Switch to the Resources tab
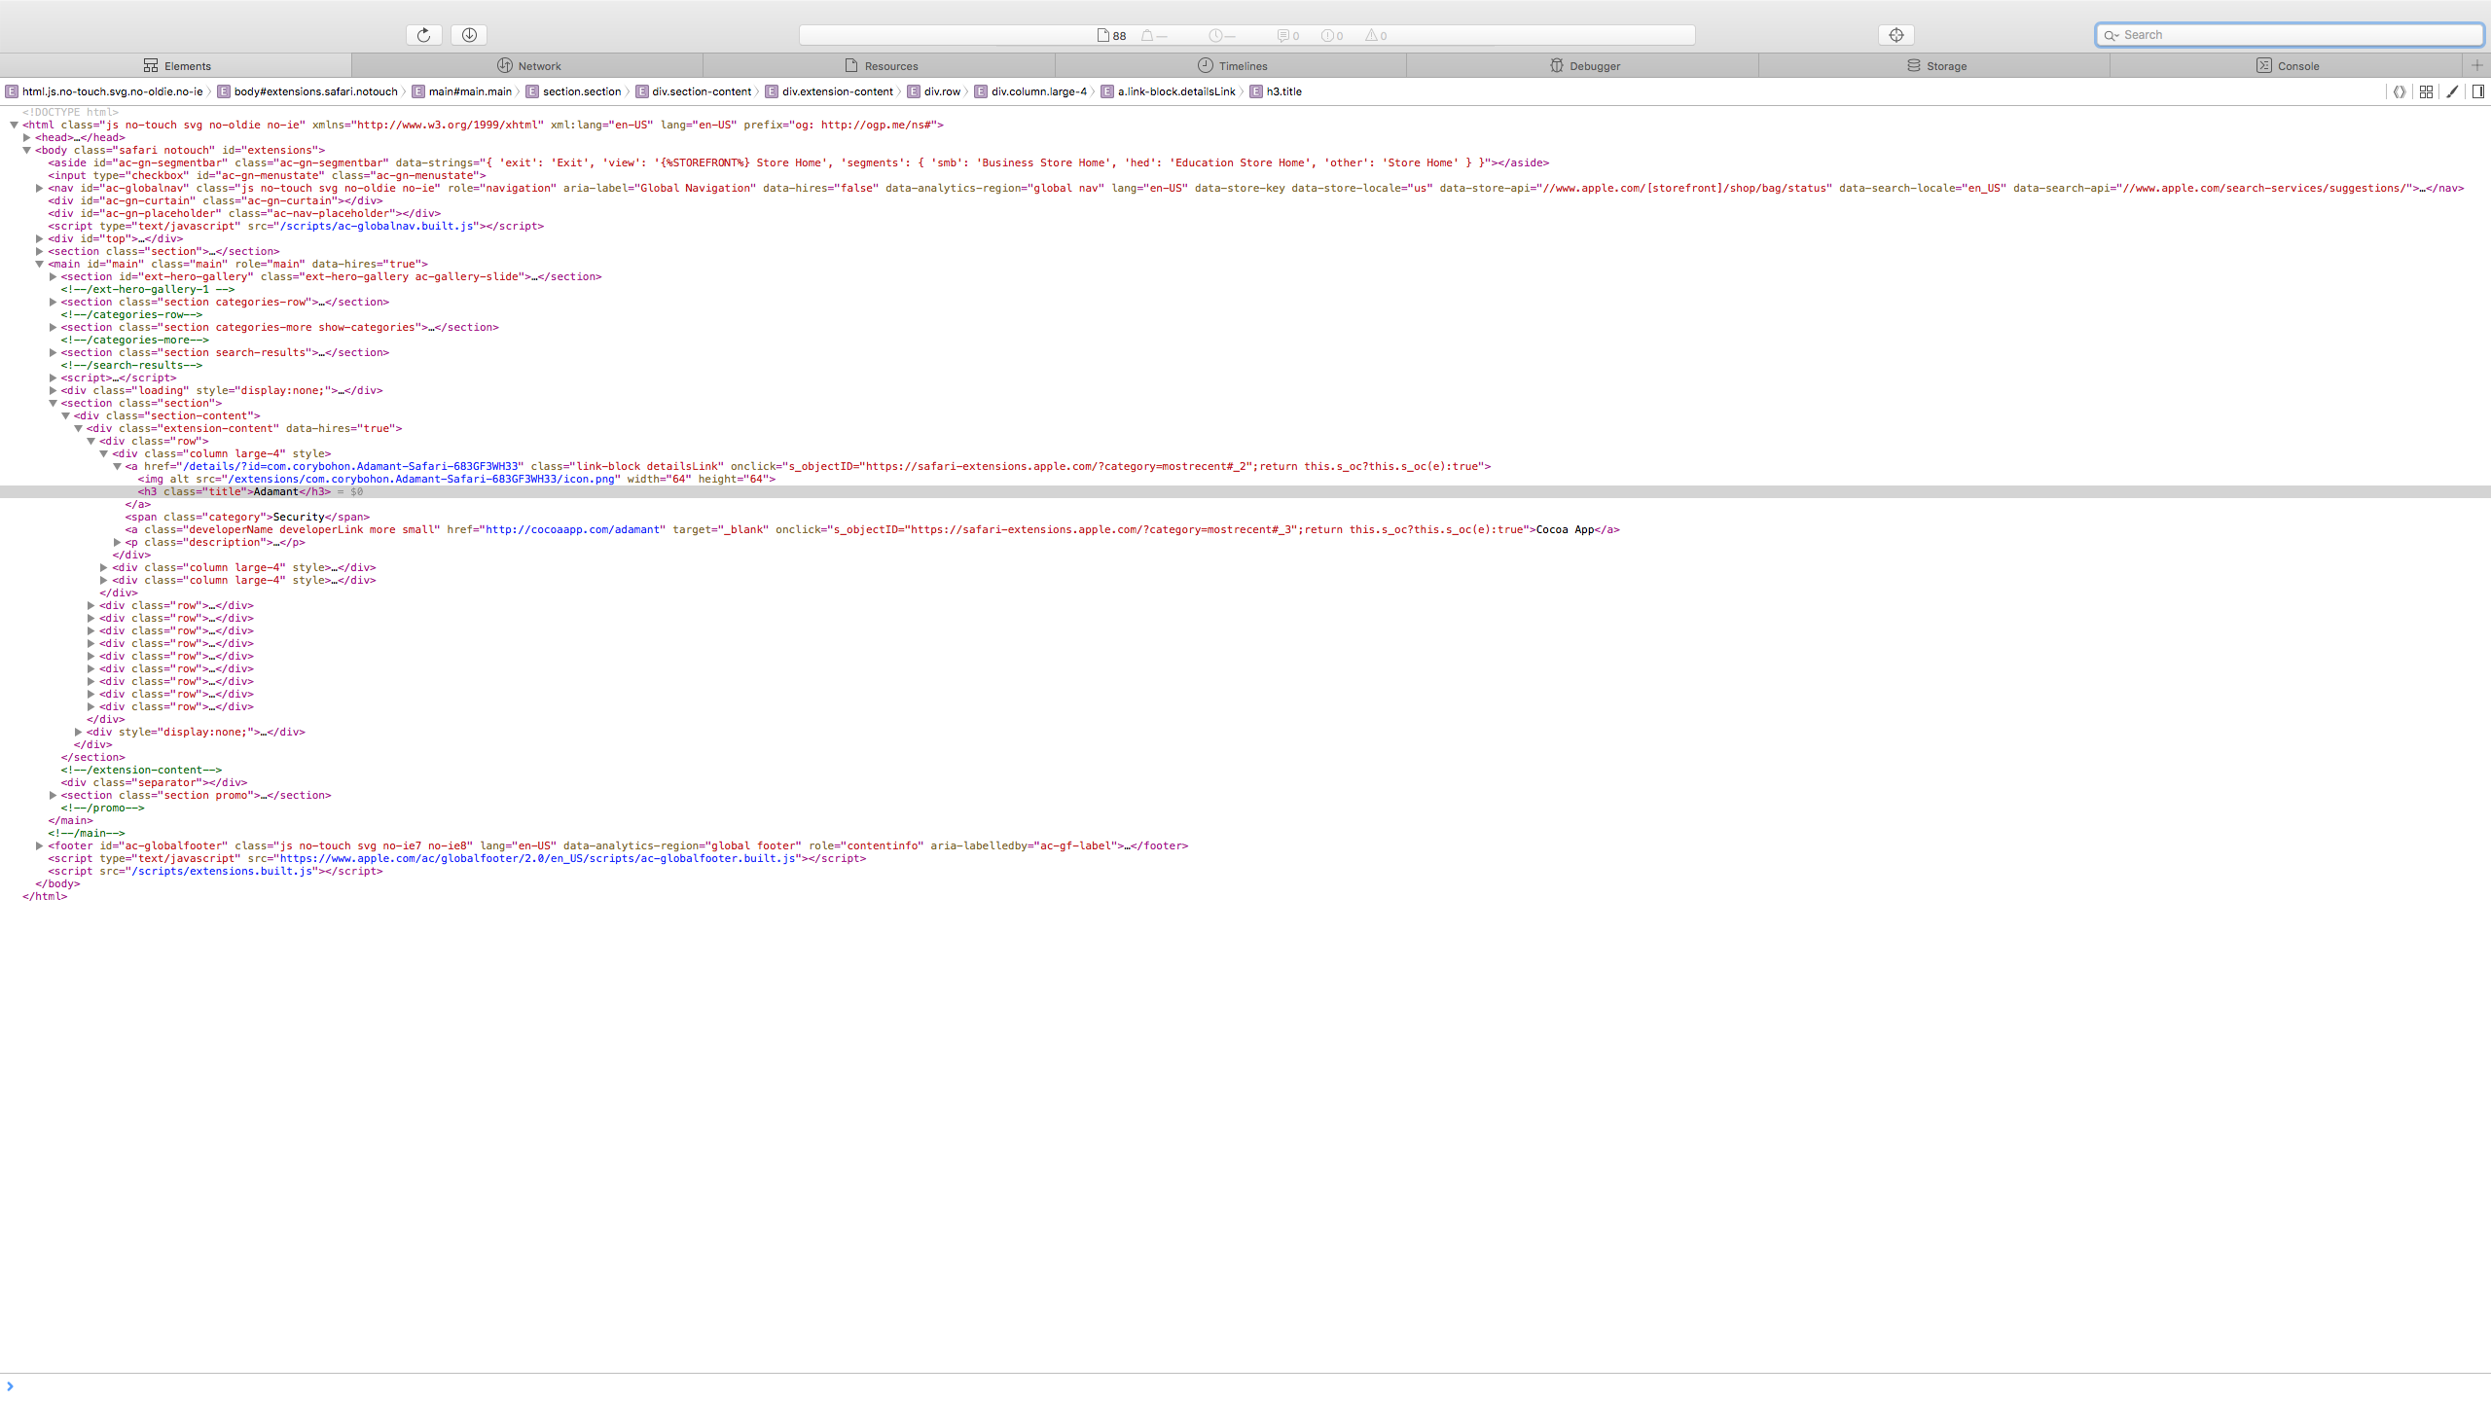This screenshot has height=1401, width=2491. click(x=881, y=66)
